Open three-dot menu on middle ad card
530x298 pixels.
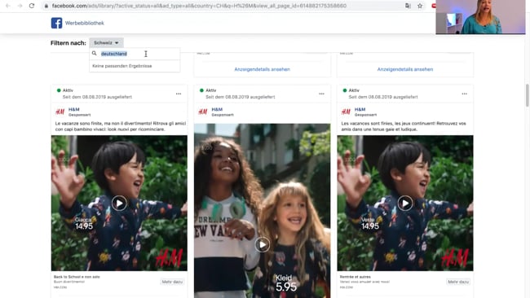pyautogui.click(x=321, y=94)
